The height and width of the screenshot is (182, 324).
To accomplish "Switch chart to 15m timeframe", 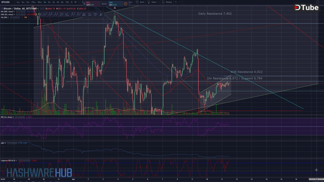I will pos(33,2).
